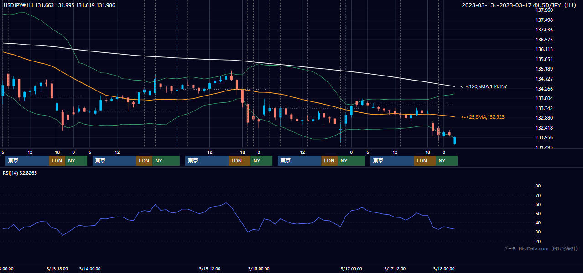Image resolution: width=583 pixels, height=273 pixels.
Task: Click price axis label 134.727
Action: [544, 79]
